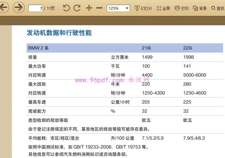Screen dimensions: 225x158
Task: Open the 125% zoom dropdown
Action: (x=118, y=8)
